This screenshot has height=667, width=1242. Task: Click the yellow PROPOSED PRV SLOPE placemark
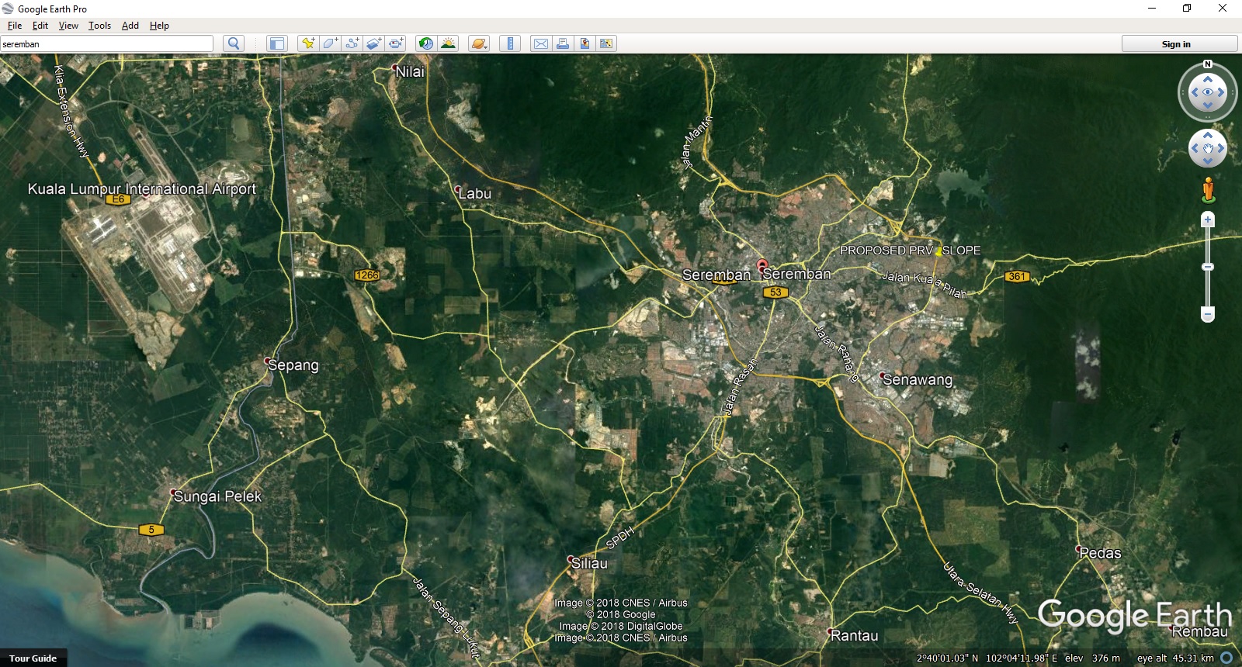[x=938, y=251]
